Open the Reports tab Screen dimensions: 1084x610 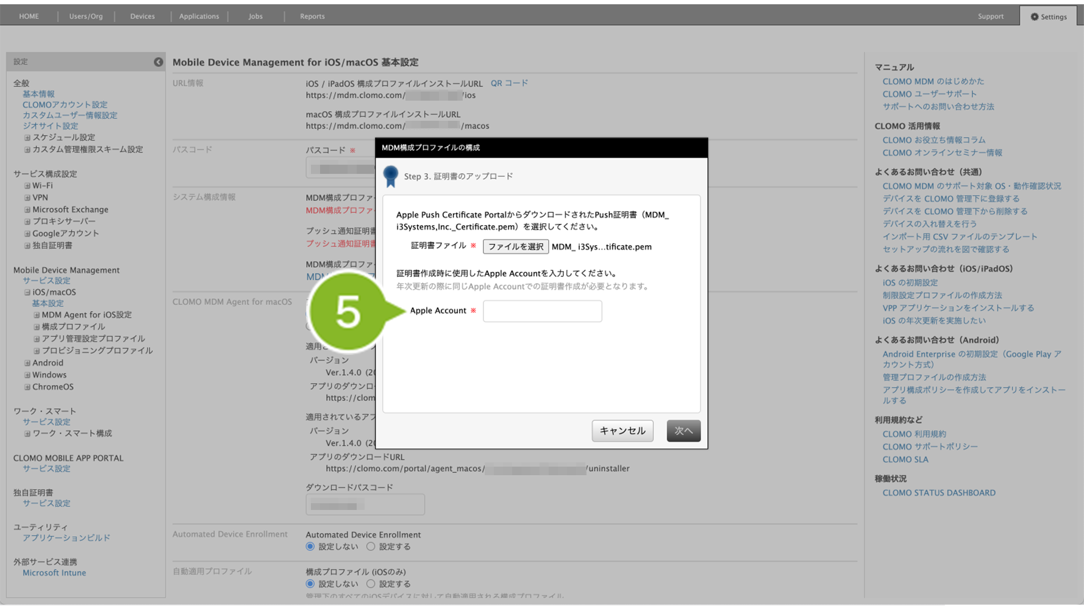[312, 16]
